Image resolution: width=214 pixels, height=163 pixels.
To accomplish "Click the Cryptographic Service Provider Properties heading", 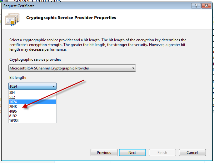I will pyautogui.click(x=71, y=18).
